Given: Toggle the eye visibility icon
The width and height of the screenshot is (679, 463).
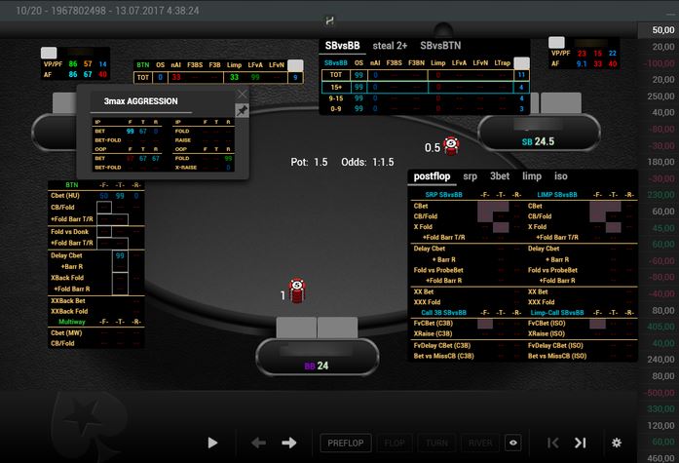Looking at the screenshot, I should [x=513, y=443].
